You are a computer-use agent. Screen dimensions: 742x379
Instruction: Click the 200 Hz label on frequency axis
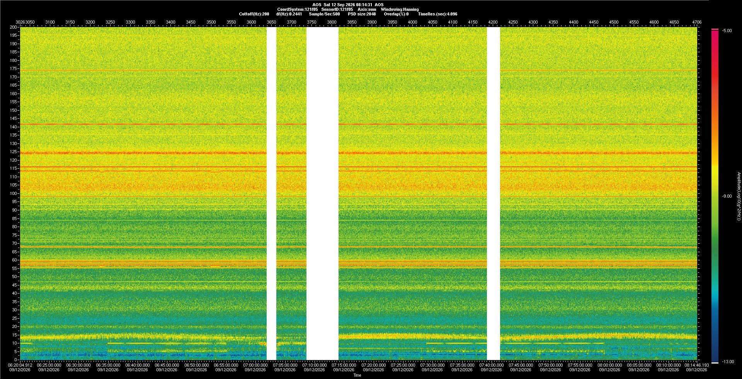click(x=14, y=27)
